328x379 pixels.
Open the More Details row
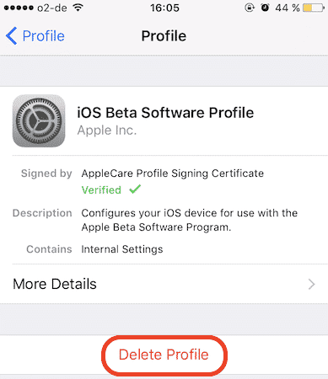point(164,284)
